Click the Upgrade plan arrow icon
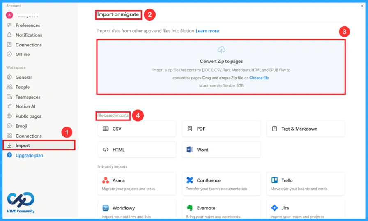 point(9,155)
